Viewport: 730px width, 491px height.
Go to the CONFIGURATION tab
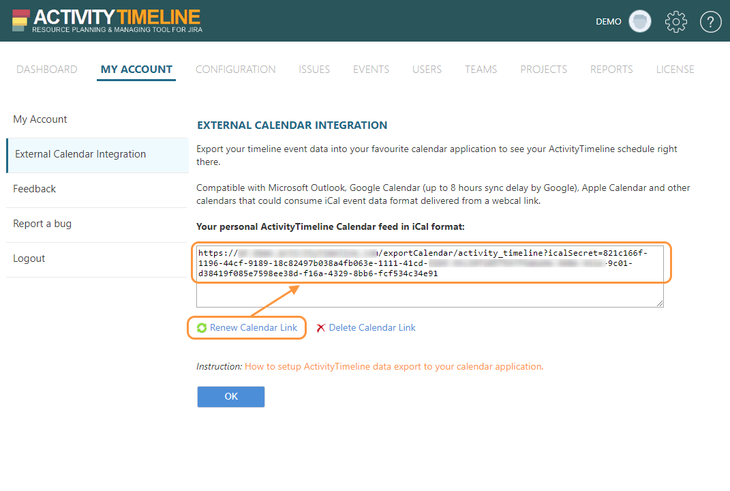pos(236,70)
